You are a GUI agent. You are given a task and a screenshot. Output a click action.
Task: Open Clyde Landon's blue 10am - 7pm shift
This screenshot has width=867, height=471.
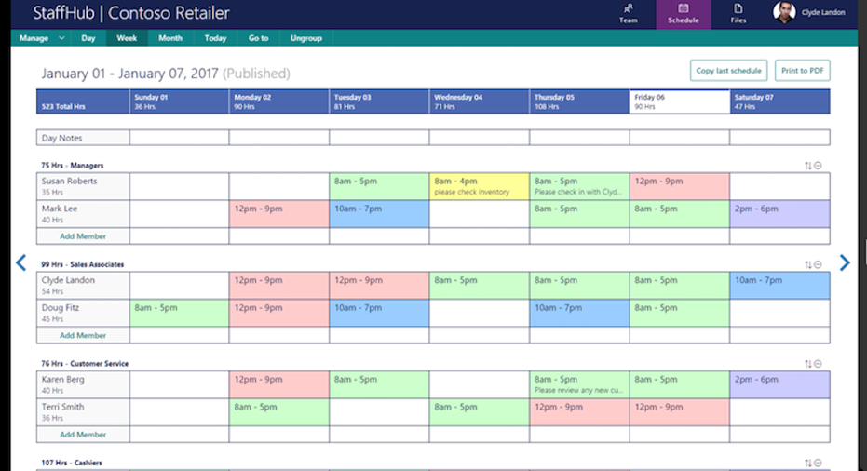(779, 285)
